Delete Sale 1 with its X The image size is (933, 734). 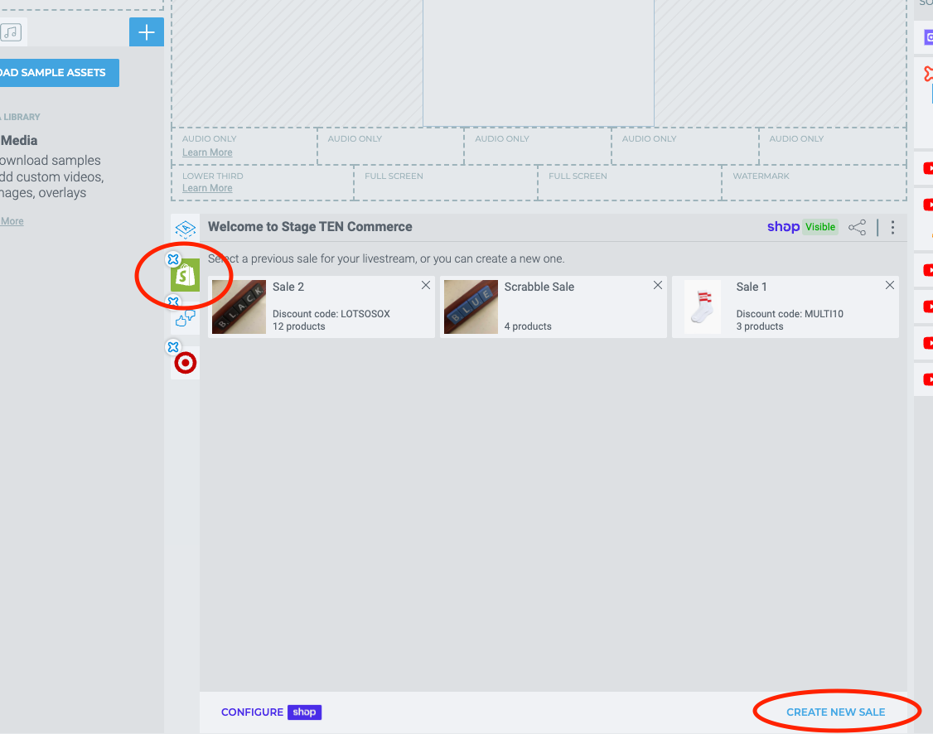[x=890, y=286]
